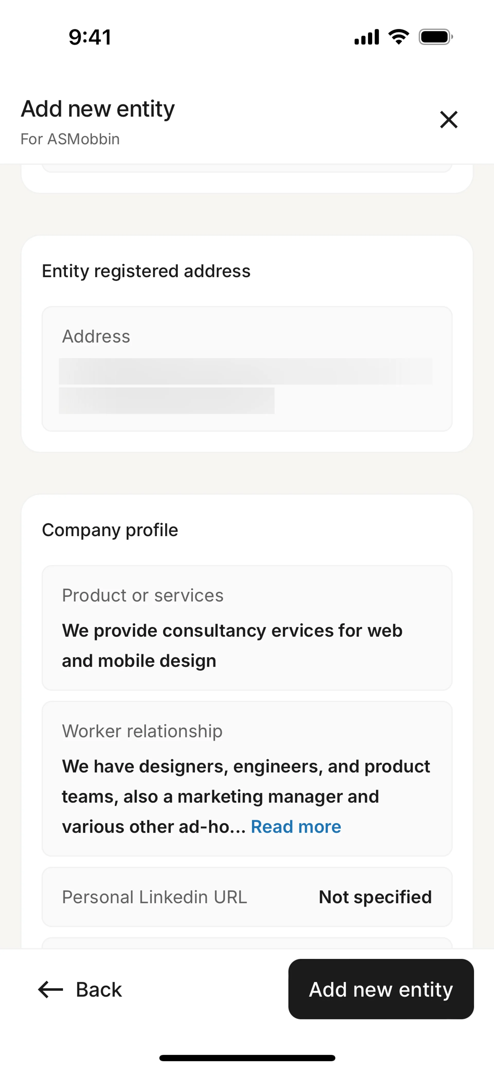Image resolution: width=494 pixels, height=1071 pixels.
Task: Tap the cellular signal strength icon
Action: point(366,37)
